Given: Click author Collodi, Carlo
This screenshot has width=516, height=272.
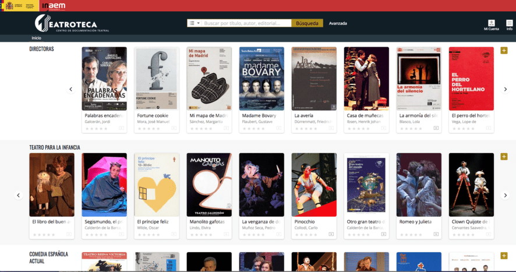Looking at the screenshot, I should coord(306,228).
